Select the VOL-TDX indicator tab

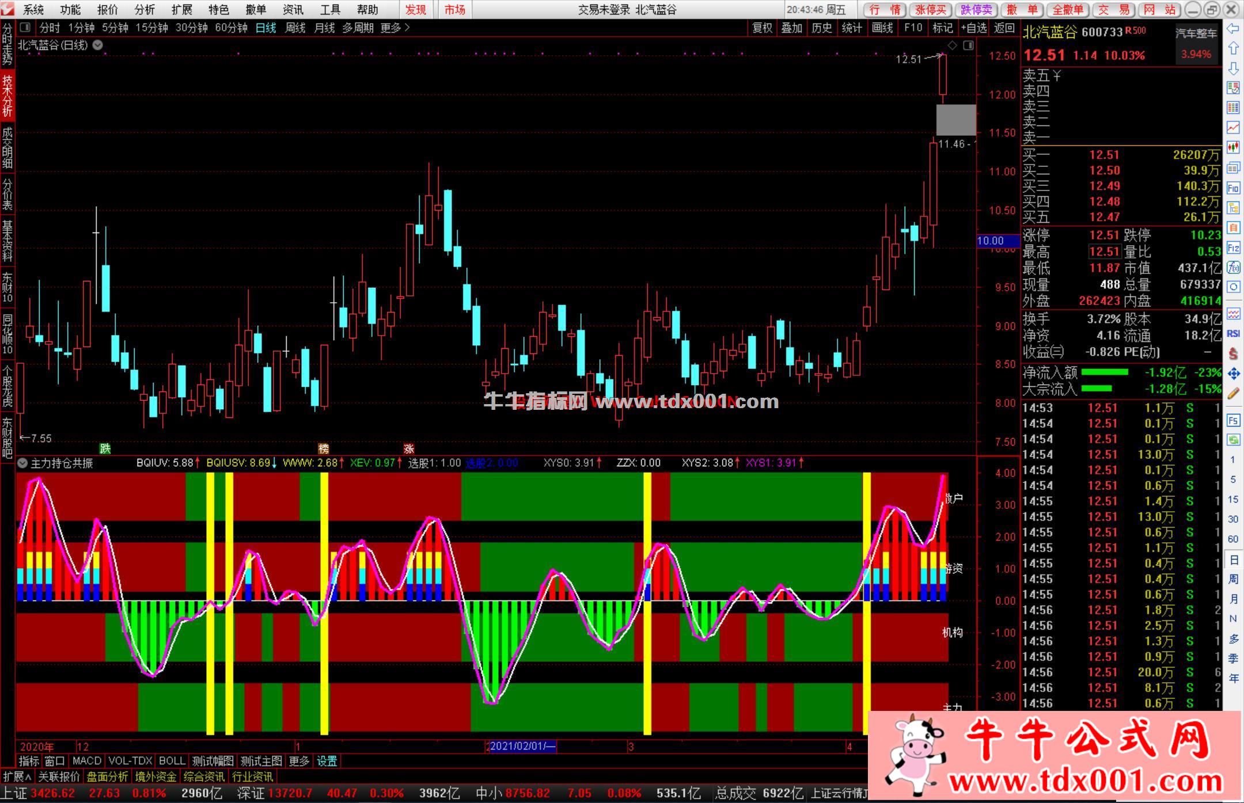pyautogui.click(x=130, y=761)
